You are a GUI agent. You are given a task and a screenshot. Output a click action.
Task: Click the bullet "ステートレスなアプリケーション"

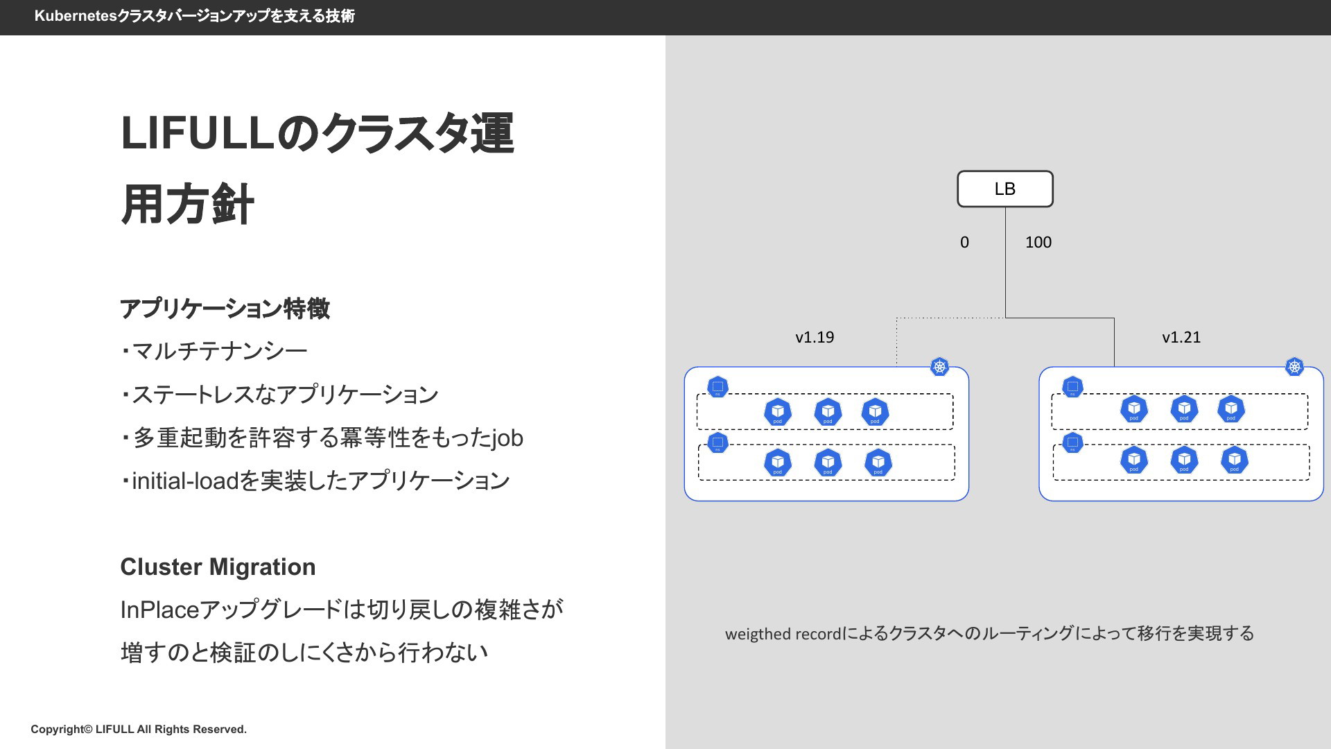[x=279, y=394]
